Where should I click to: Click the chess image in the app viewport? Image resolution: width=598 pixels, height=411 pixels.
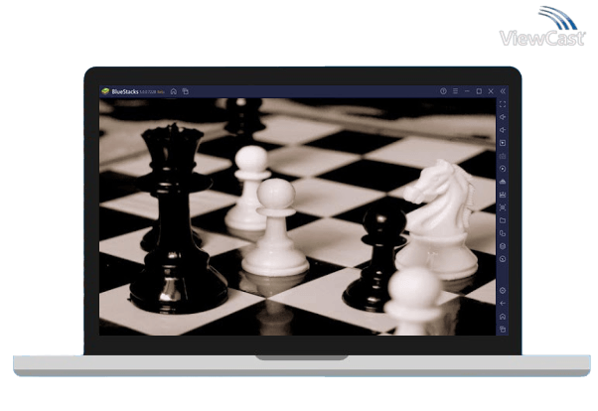297,217
